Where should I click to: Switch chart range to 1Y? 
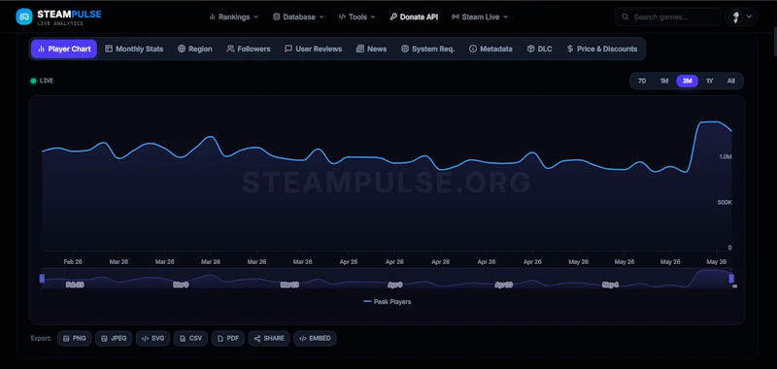pyautogui.click(x=709, y=81)
